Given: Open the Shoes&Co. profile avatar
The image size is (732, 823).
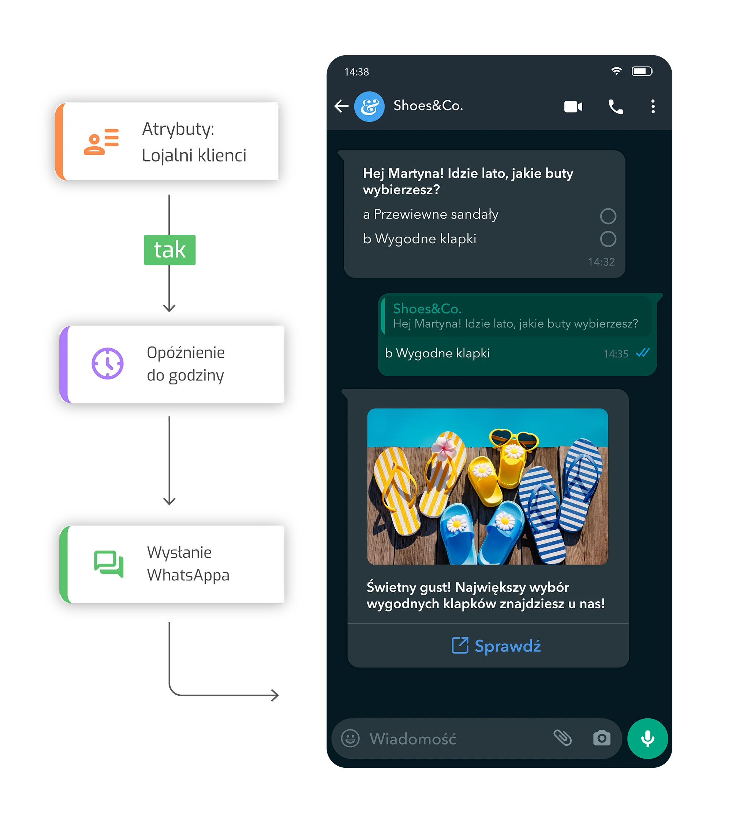Looking at the screenshot, I should point(369,107).
